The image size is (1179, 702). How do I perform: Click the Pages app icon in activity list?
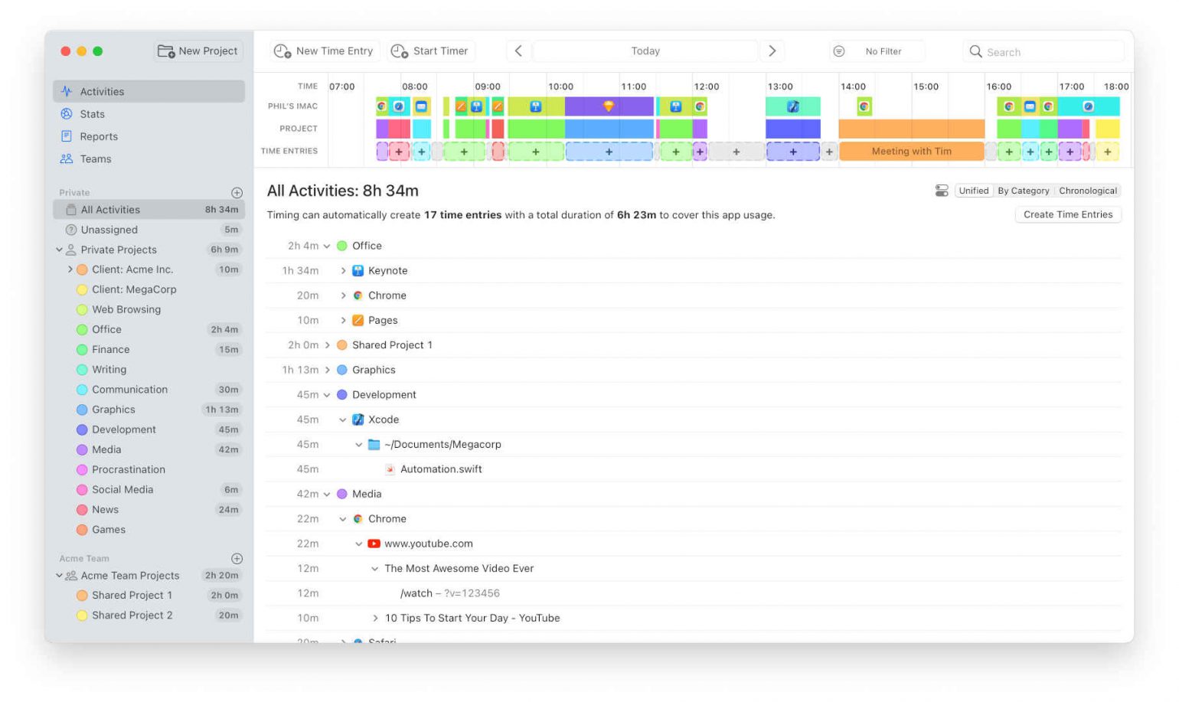click(x=358, y=321)
